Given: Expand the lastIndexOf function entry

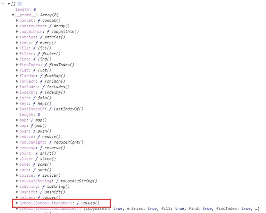Looking at the screenshot, I should click(x=17, y=109).
